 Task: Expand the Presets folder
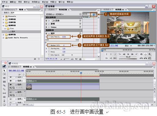(3, 16)
